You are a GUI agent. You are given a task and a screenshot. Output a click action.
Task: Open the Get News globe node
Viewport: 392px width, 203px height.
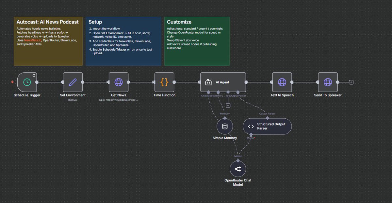point(119,82)
